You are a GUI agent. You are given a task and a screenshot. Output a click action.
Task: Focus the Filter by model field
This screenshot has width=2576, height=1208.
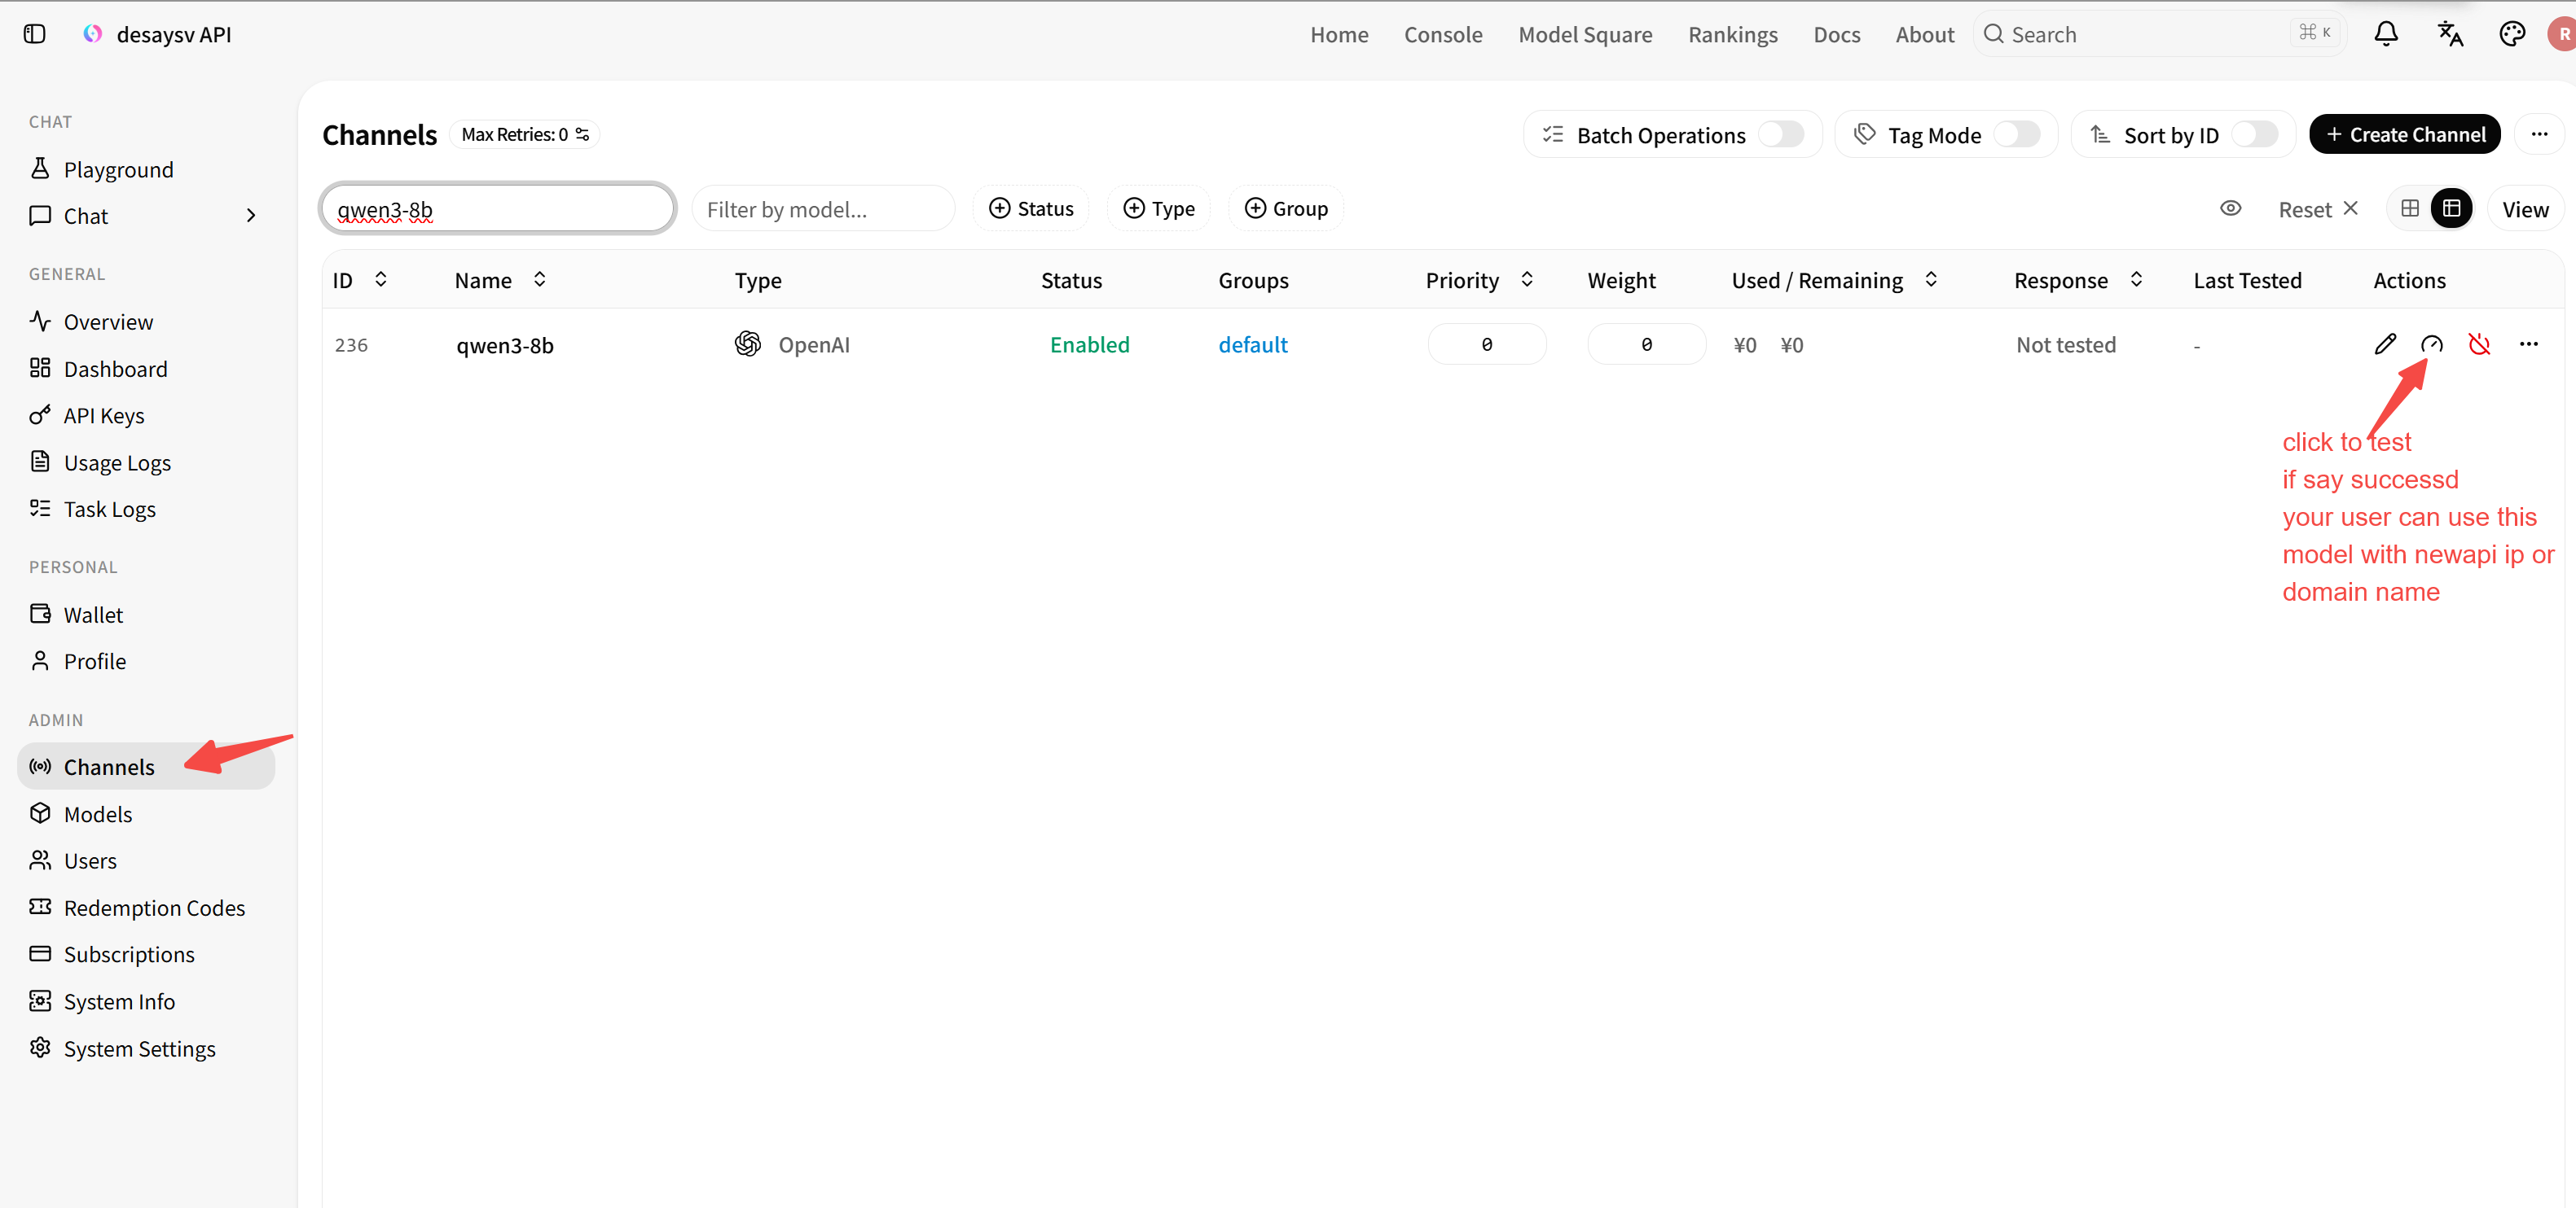pos(823,209)
